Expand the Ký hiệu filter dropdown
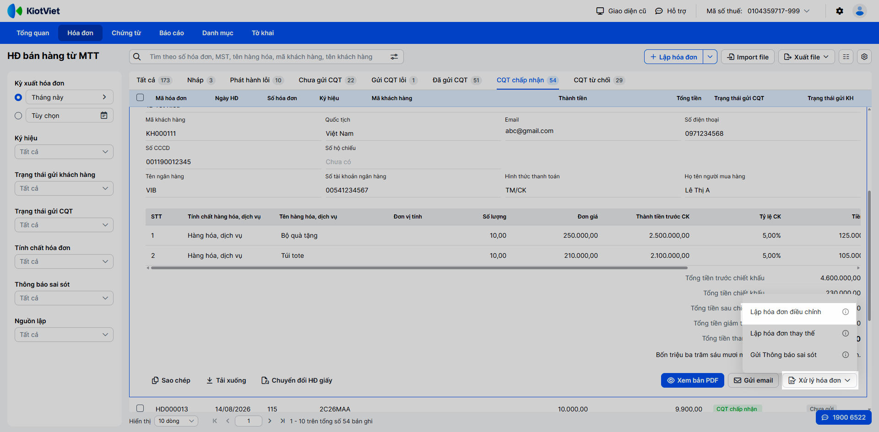This screenshot has width=879, height=432. tap(64, 152)
